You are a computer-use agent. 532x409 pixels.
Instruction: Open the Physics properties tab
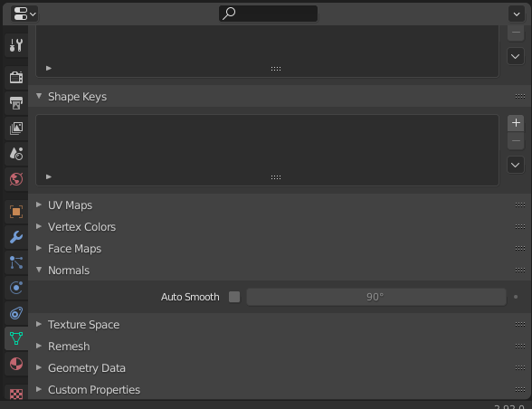[x=16, y=288]
